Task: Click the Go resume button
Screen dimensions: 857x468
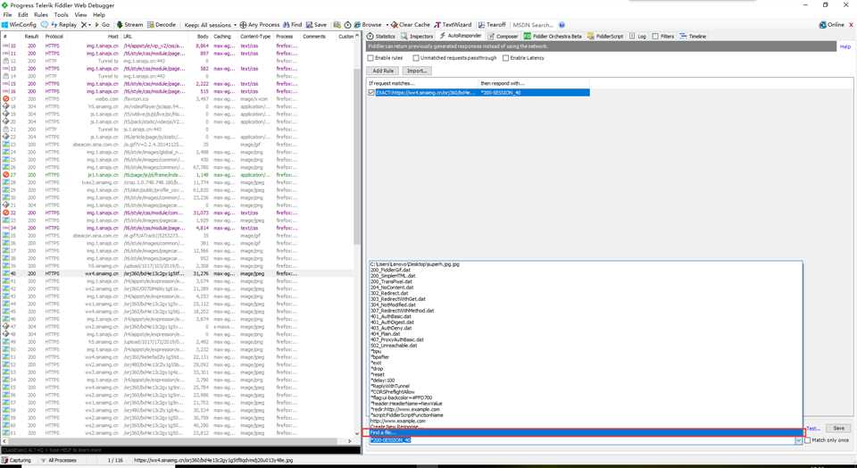Action: click(x=102, y=25)
